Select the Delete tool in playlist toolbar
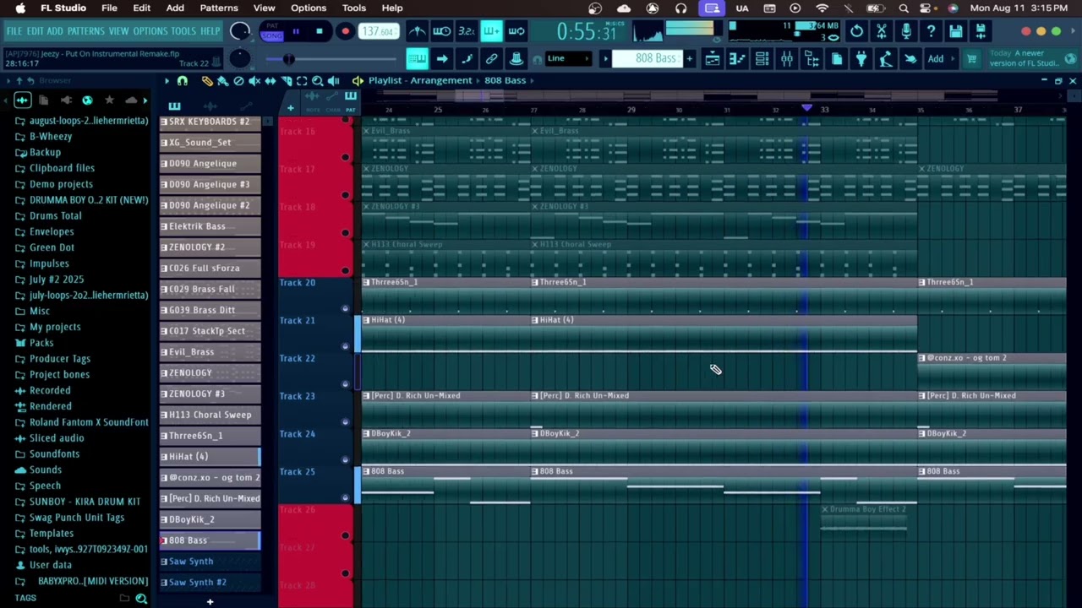 238,80
